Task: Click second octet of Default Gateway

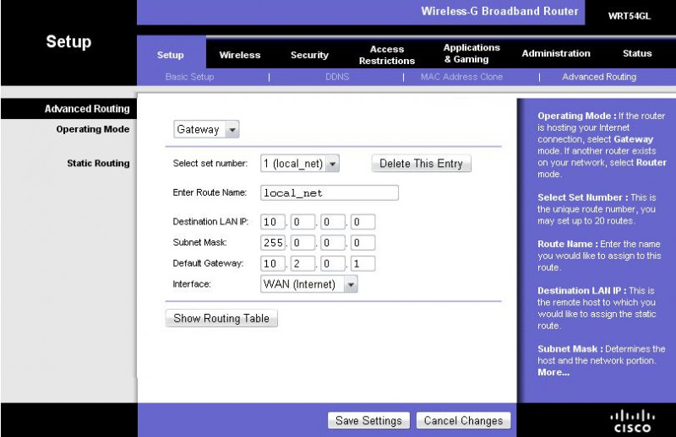Action: (x=303, y=263)
